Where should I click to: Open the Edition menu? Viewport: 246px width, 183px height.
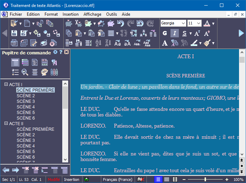click(x=33, y=14)
